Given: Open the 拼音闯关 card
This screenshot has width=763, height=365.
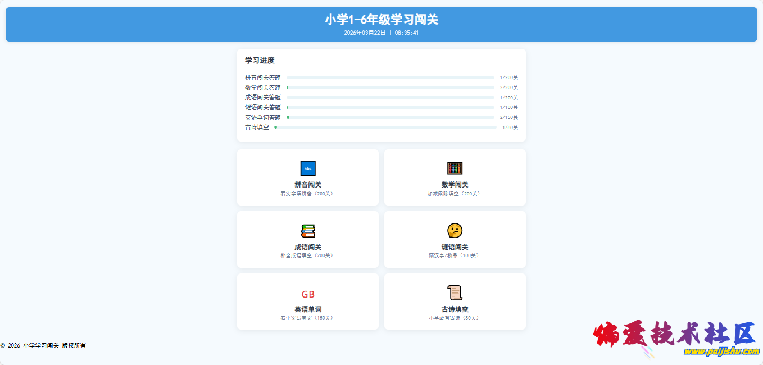Looking at the screenshot, I should (308, 177).
